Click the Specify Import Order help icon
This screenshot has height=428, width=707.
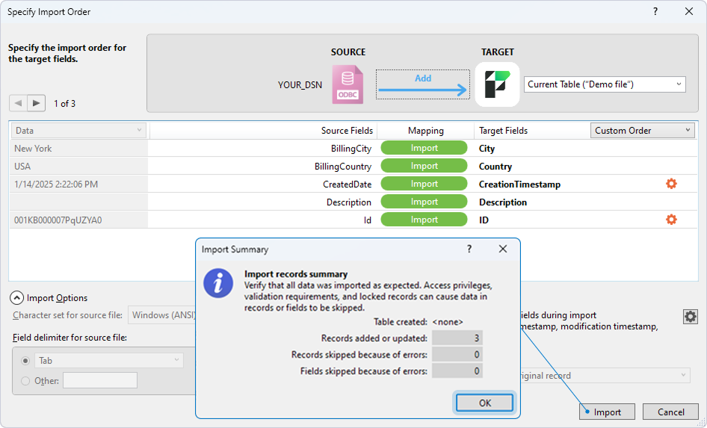[655, 12]
